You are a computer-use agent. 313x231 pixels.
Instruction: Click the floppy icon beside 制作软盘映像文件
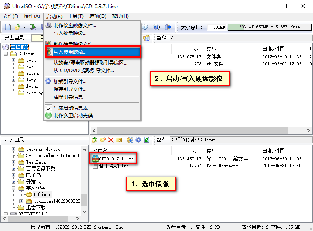[x=48, y=25]
